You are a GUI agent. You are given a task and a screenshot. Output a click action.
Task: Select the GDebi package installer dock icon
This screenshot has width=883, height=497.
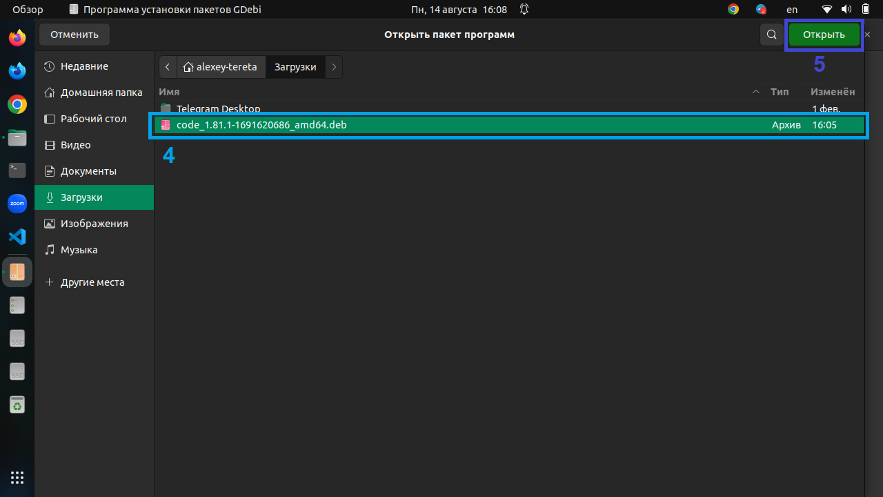click(17, 272)
